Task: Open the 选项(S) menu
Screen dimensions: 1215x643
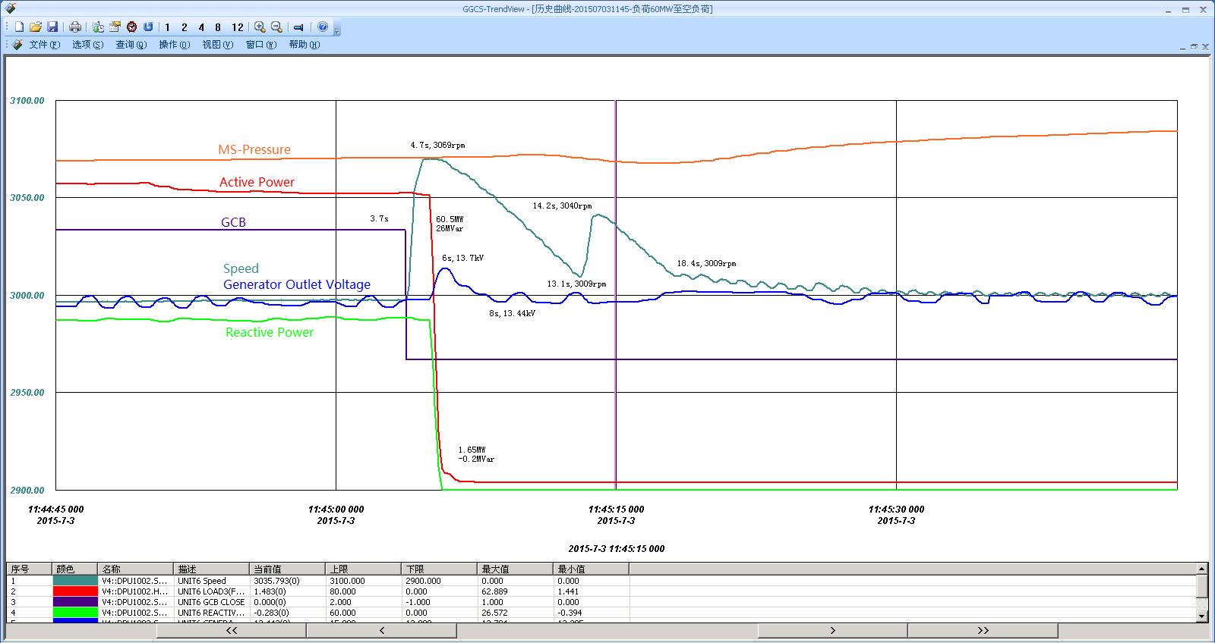Action: click(x=87, y=45)
